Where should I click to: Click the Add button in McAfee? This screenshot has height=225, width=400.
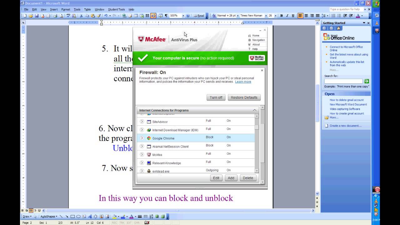pyautogui.click(x=231, y=178)
